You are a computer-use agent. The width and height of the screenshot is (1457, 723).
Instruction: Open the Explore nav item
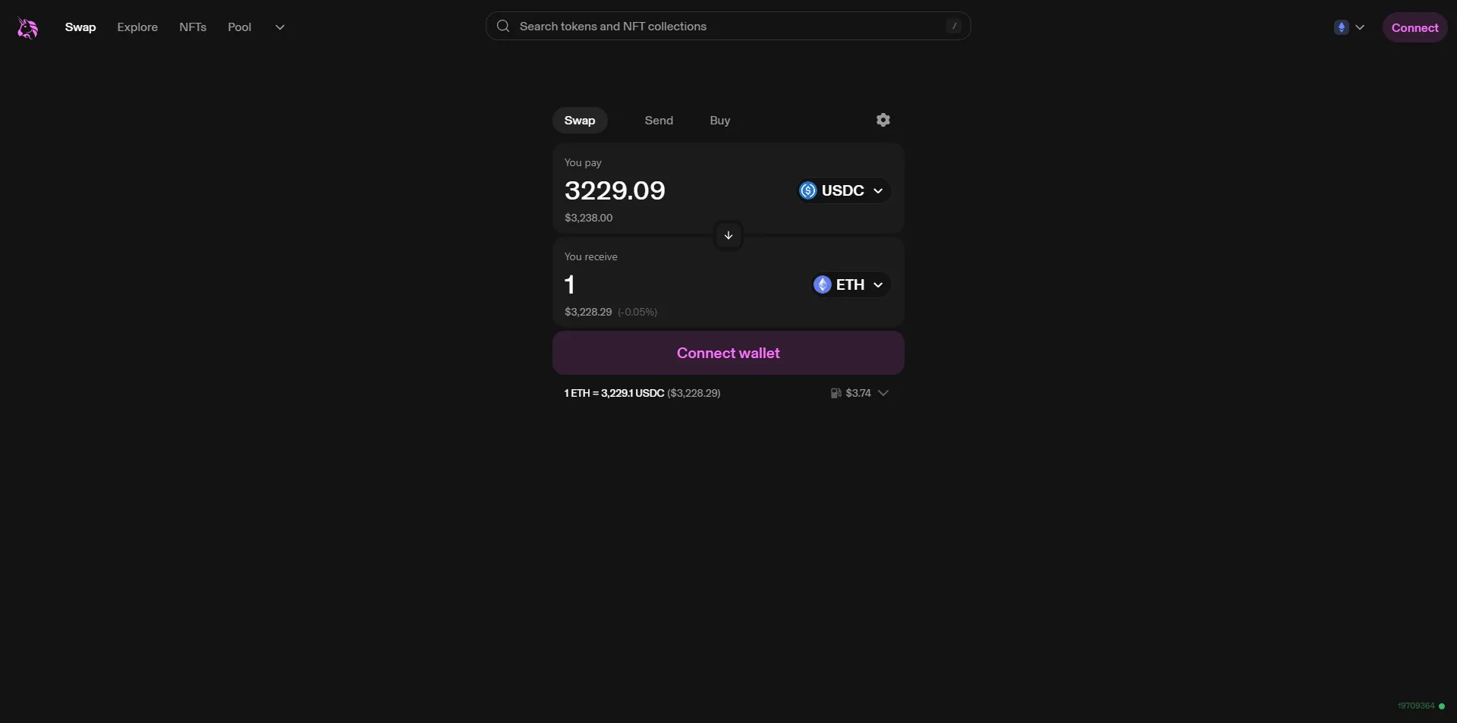click(x=137, y=27)
